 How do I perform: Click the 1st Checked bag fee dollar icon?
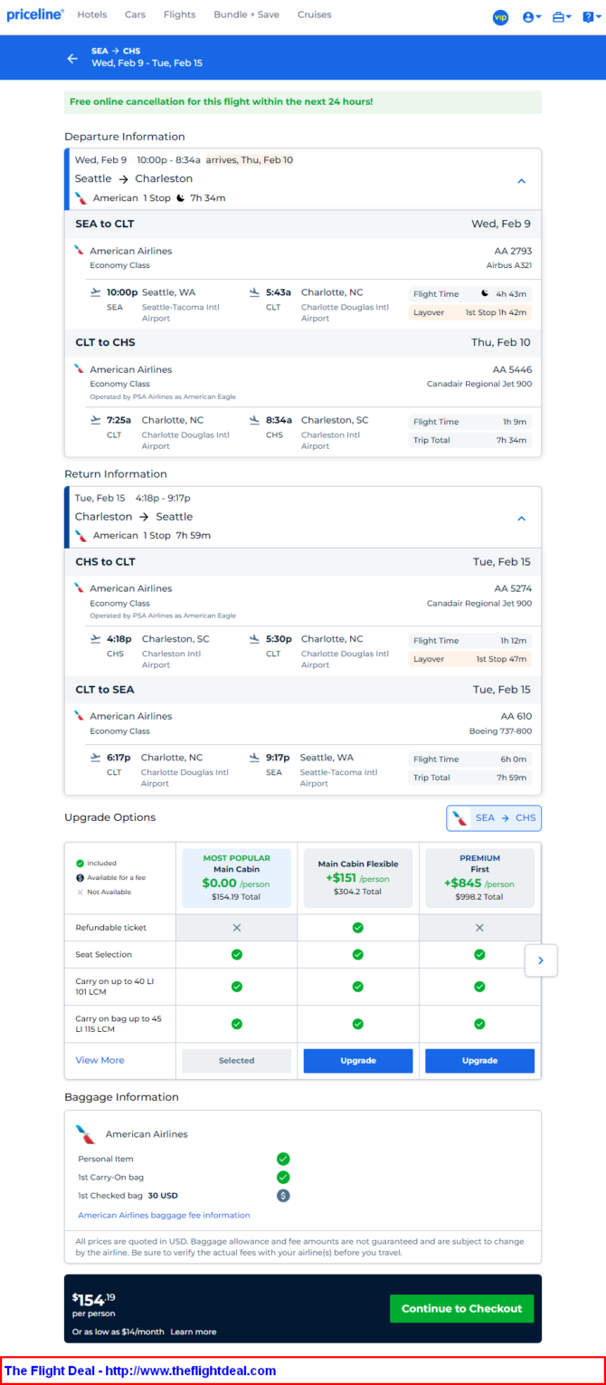tap(283, 1195)
